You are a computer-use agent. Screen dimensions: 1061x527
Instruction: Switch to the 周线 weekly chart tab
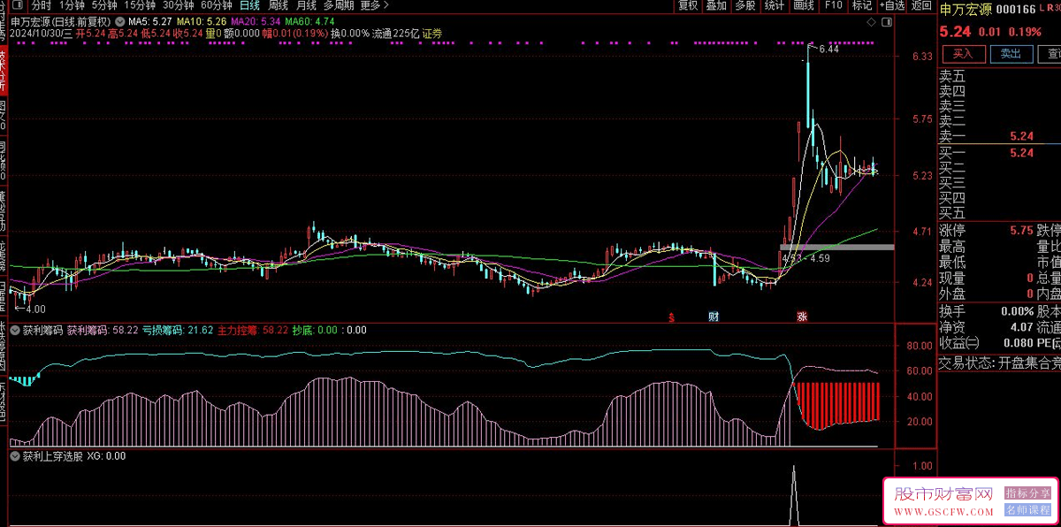point(278,5)
